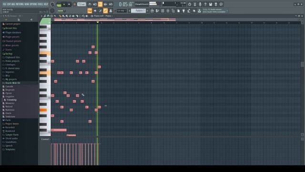The width and height of the screenshot is (305, 172).
Task: Click the arrow icon next to typing keyboard
Action: click(x=95, y=11)
